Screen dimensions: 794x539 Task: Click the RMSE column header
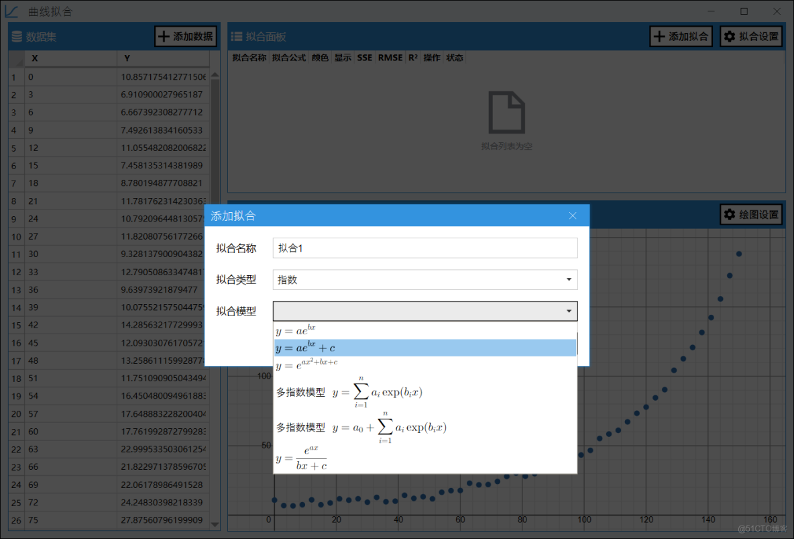(390, 58)
